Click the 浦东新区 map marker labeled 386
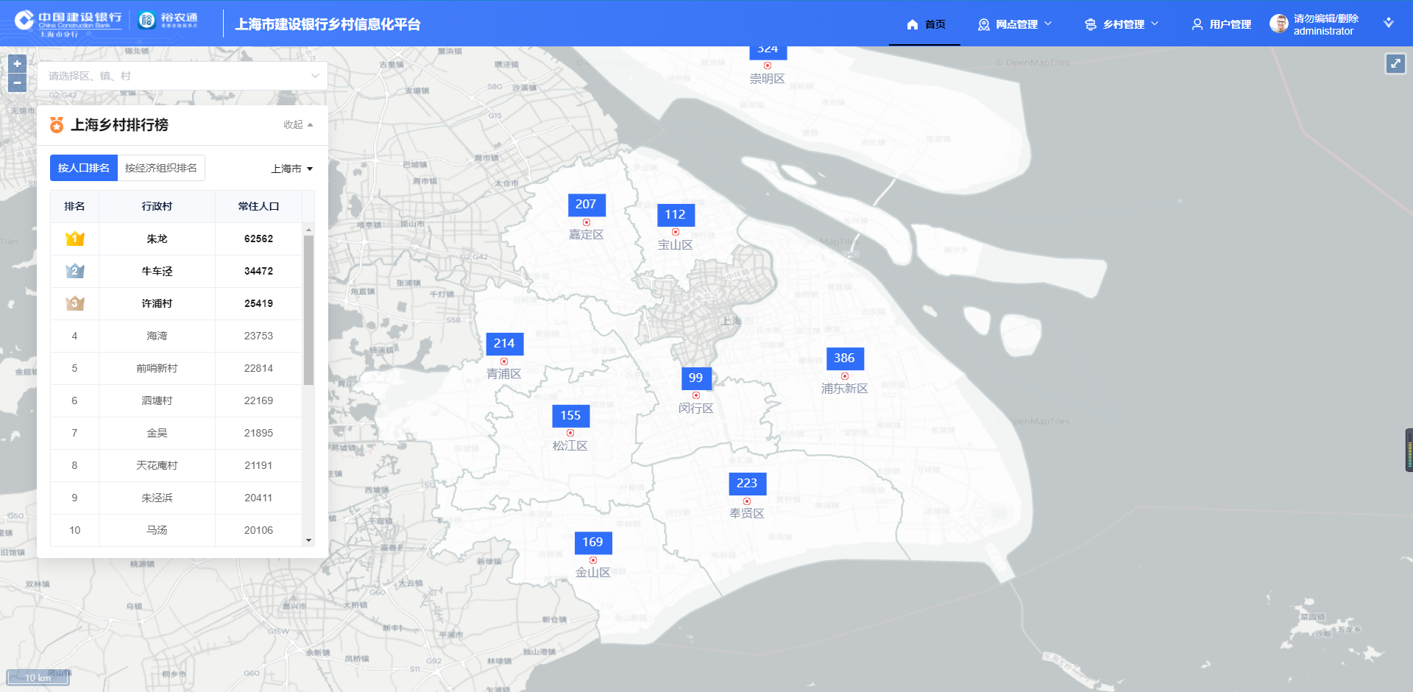 [844, 359]
